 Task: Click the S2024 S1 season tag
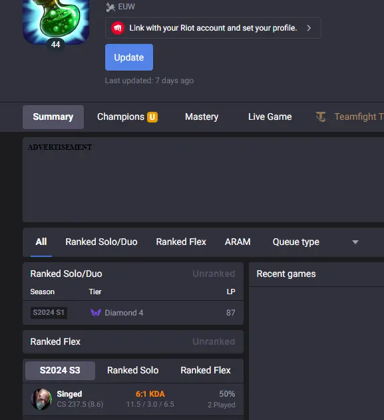coord(49,313)
